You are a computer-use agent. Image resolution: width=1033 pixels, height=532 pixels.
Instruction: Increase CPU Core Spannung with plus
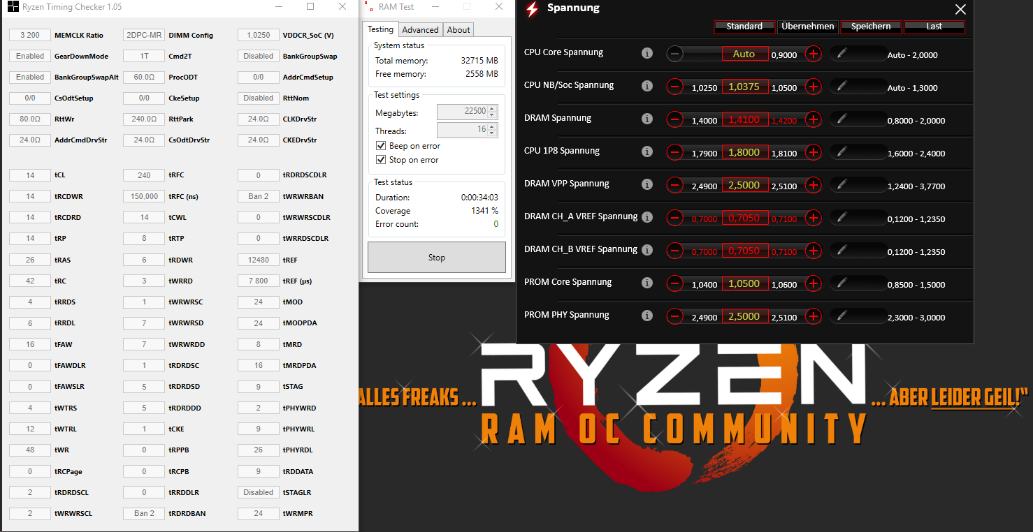(814, 54)
